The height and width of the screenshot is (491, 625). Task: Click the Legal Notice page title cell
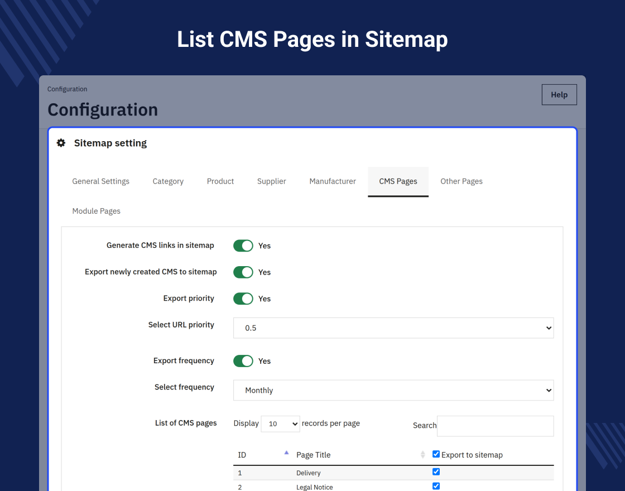coord(315,487)
